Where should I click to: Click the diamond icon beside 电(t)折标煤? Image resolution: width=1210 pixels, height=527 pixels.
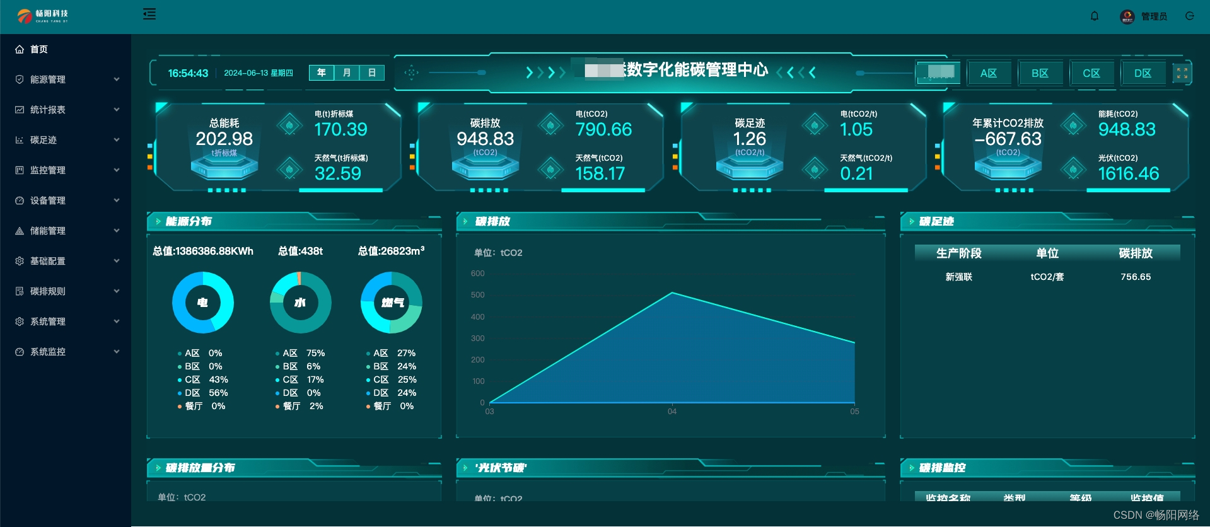tap(289, 125)
